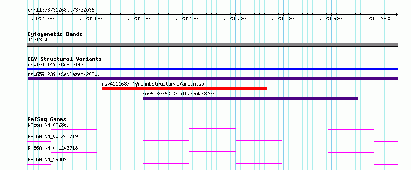Viewport: 411px width, 170px height.
Task: Click the magenta NM_001243718 transcript line
Action: click(212, 152)
